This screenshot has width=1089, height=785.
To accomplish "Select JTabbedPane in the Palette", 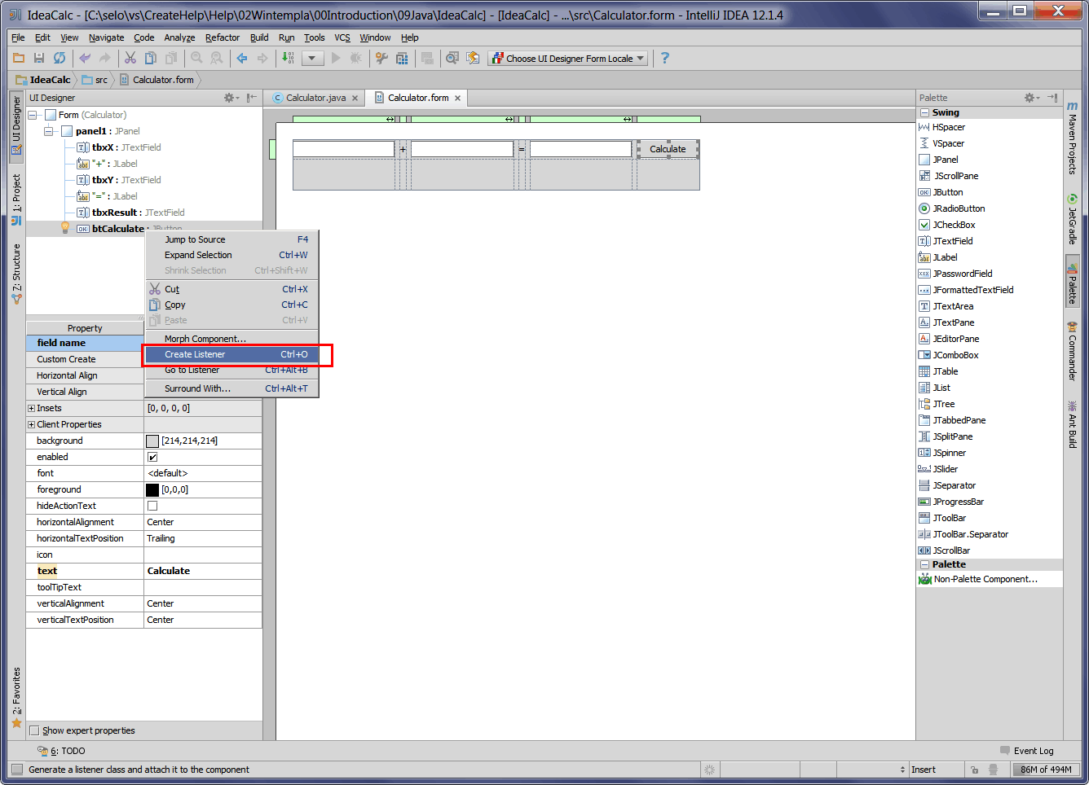I will click(x=959, y=420).
